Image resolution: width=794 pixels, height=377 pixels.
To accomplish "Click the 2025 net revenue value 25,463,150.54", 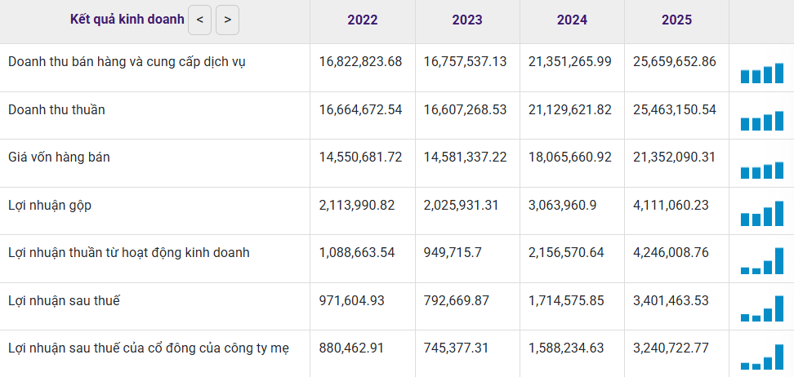I will point(674,109).
